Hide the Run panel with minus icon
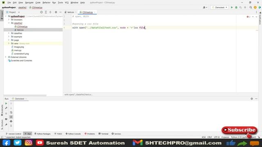Image resolution: width=262 pixels, height=147 pixels. (x=256, y=99)
